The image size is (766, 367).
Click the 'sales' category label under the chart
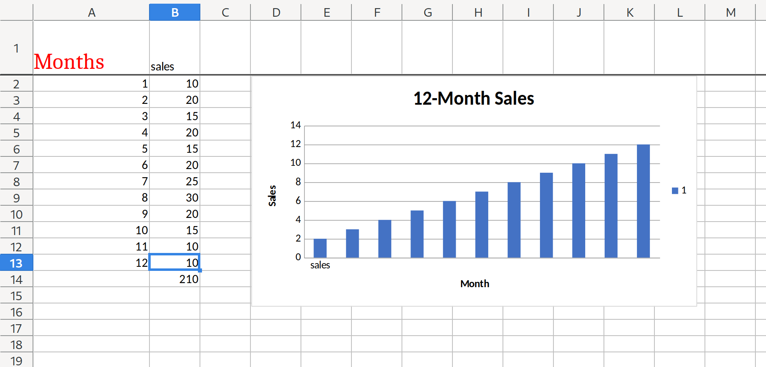(x=320, y=265)
